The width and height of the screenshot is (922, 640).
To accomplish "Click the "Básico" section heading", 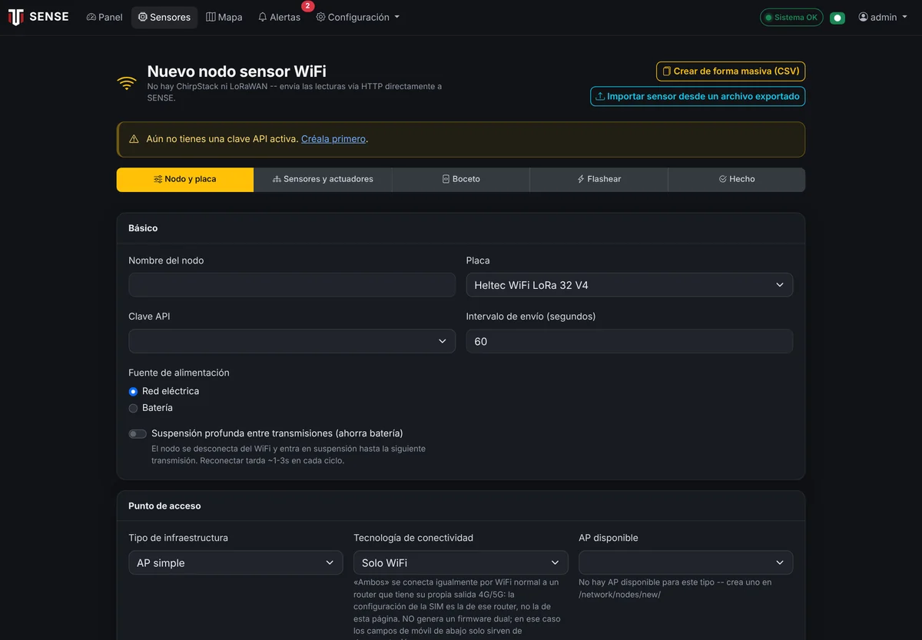I will [143, 228].
